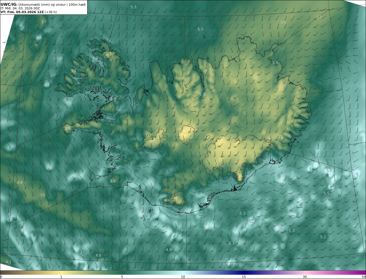Select the 'IT: Mið. 04. 03. 2026 00Z' line

click(x=20, y=8)
